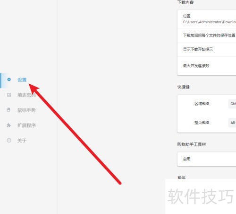The image size is (236, 214).
Task: Click the 最大并发连接数 setting row
Action: pos(207,66)
